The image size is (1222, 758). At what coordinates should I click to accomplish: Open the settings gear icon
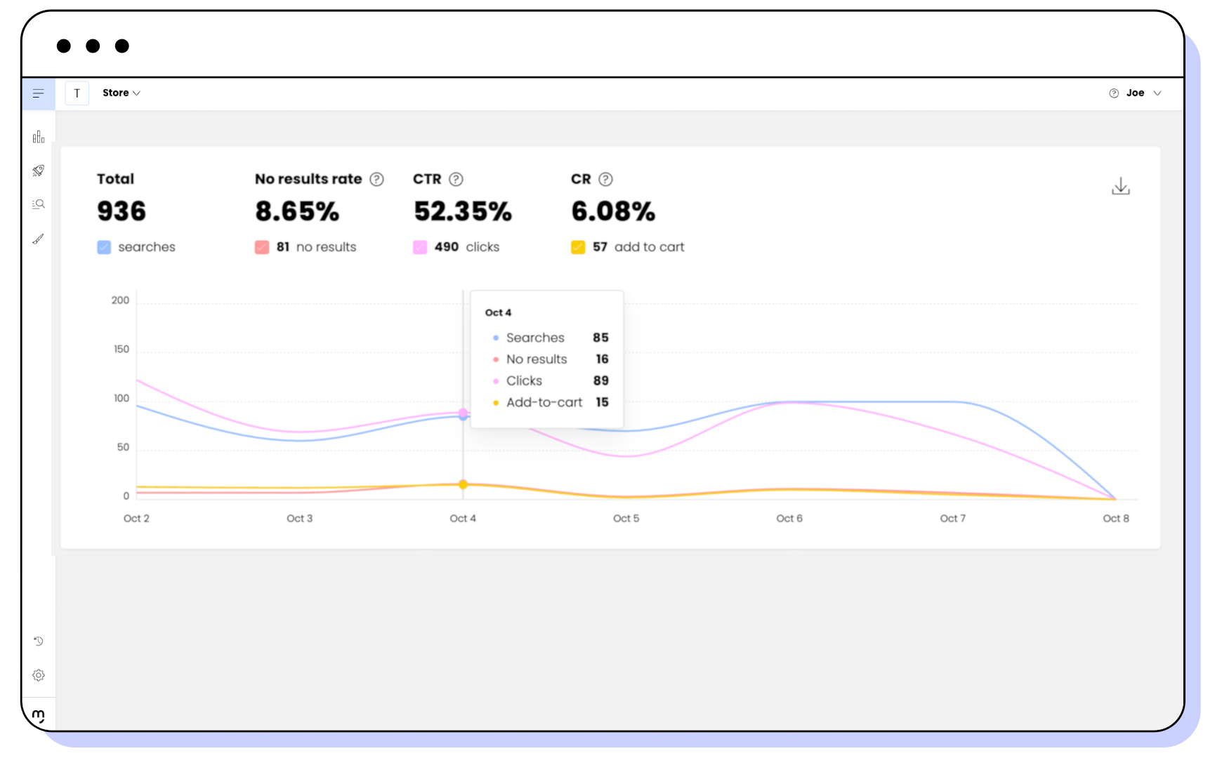[39, 675]
